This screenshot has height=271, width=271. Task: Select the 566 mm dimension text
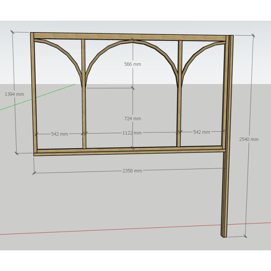point(132,64)
